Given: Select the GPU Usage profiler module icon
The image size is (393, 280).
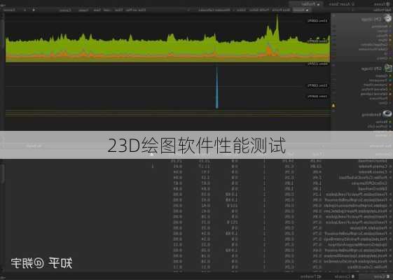Looking at the screenshot, I should coord(388,68).
